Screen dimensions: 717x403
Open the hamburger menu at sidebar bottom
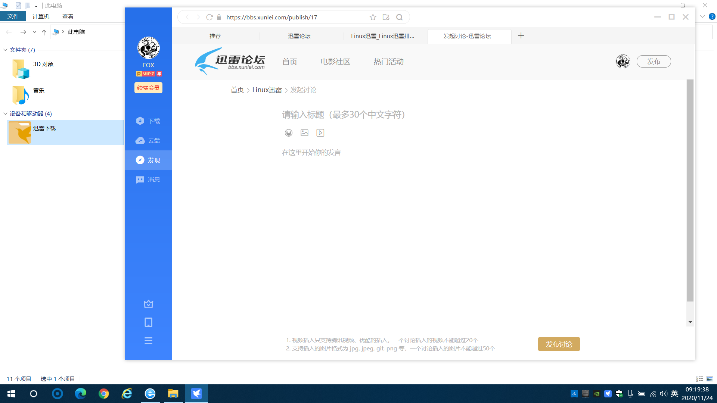click(148, 340)
